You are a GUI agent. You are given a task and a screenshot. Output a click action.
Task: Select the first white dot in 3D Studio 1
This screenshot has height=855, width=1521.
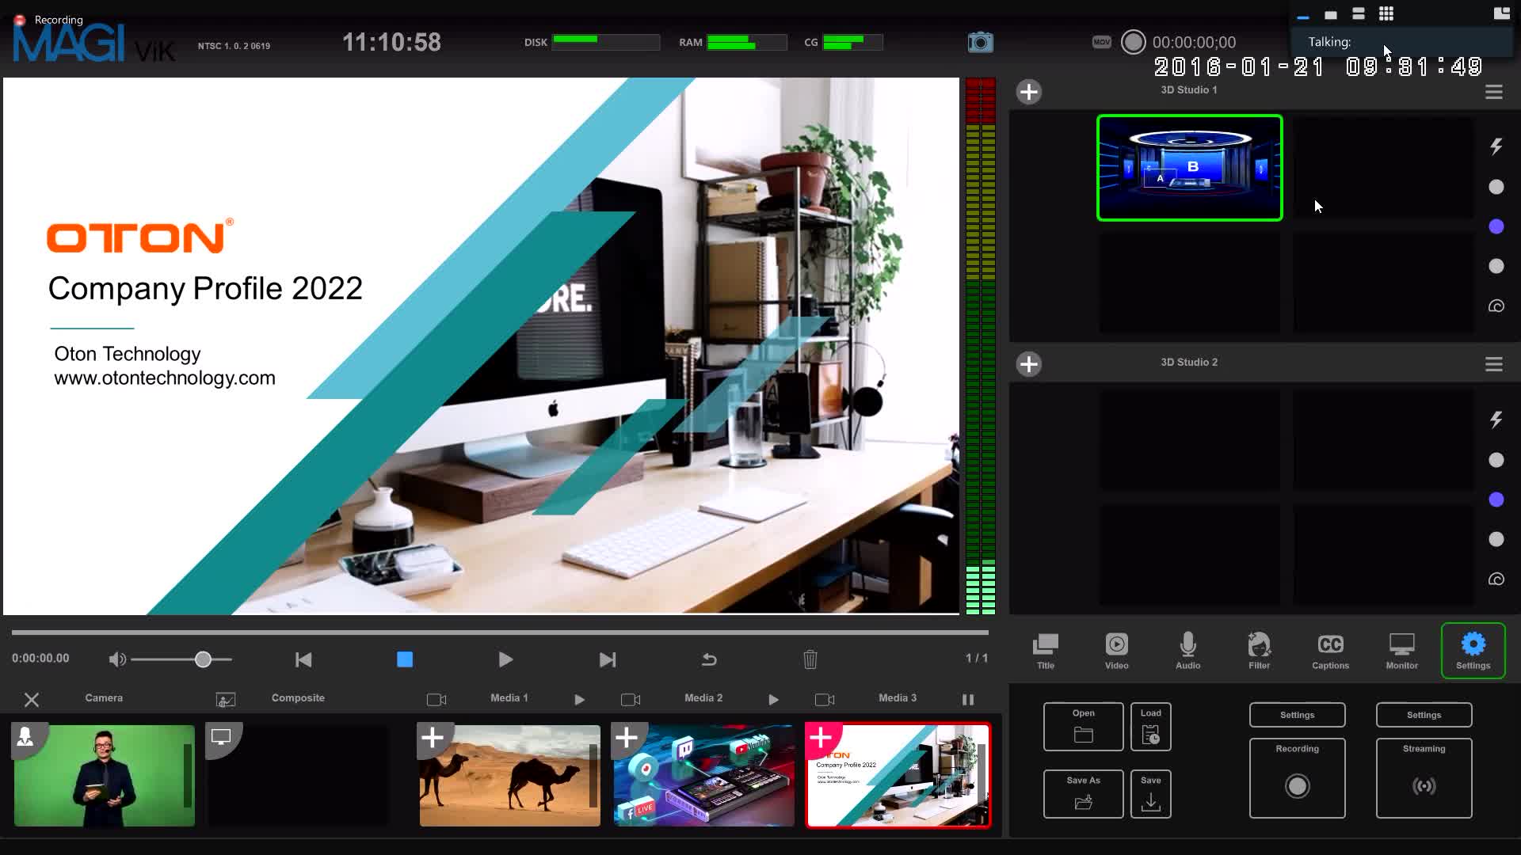pyautogui.click(x=1496, y=187)
